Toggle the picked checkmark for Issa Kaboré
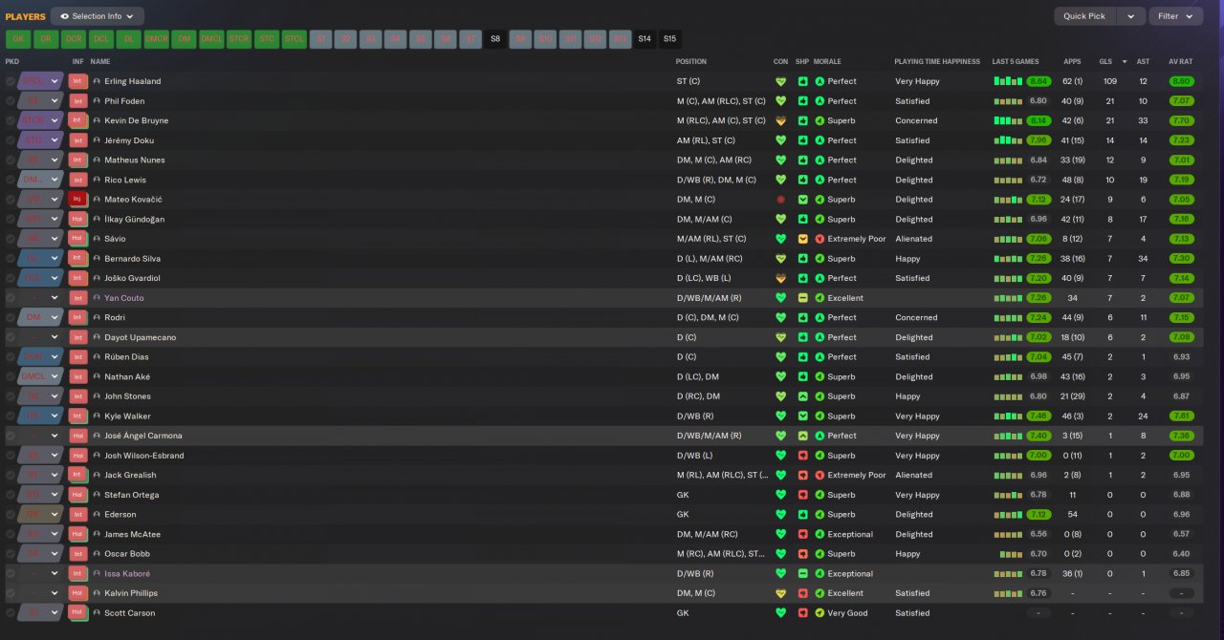The image size is (1224, 640). pyautogui.click(x=11, y=573)
